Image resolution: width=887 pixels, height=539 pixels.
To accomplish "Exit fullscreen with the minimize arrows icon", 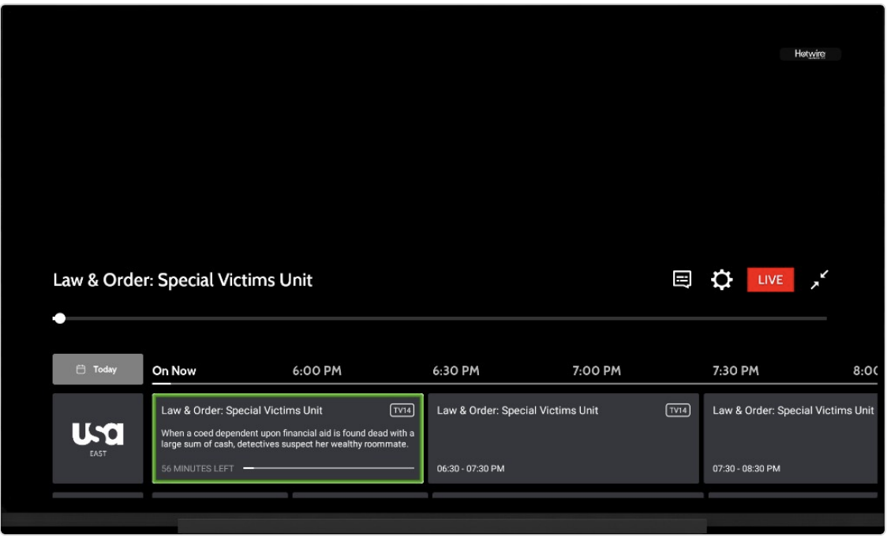I will point(819,280).
